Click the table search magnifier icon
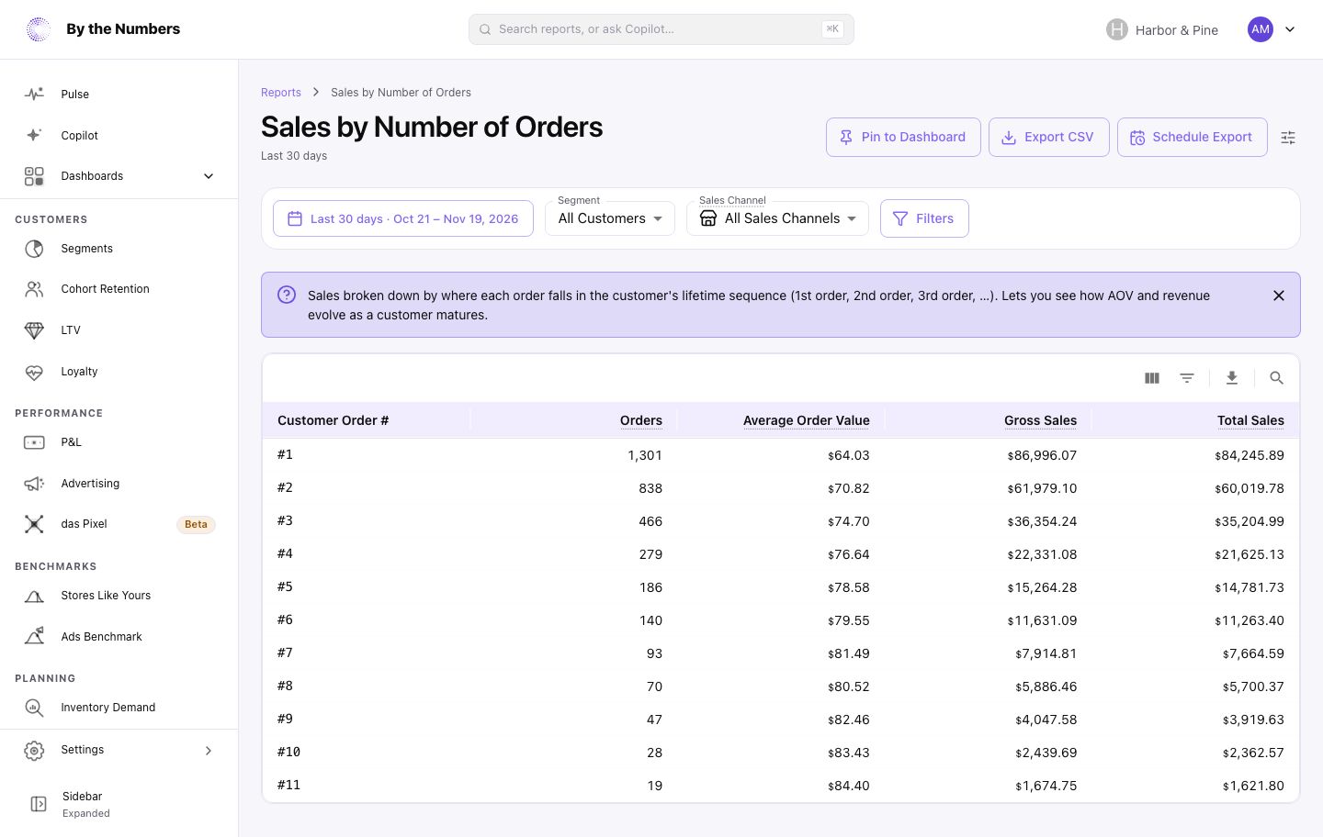The image size is (1323, 837). click(x=1276, y=378)
